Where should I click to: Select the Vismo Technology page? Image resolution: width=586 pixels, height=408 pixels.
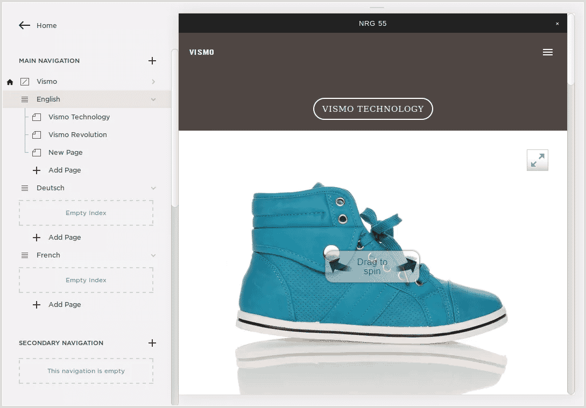pyautogui.click(x=79, y=117)
